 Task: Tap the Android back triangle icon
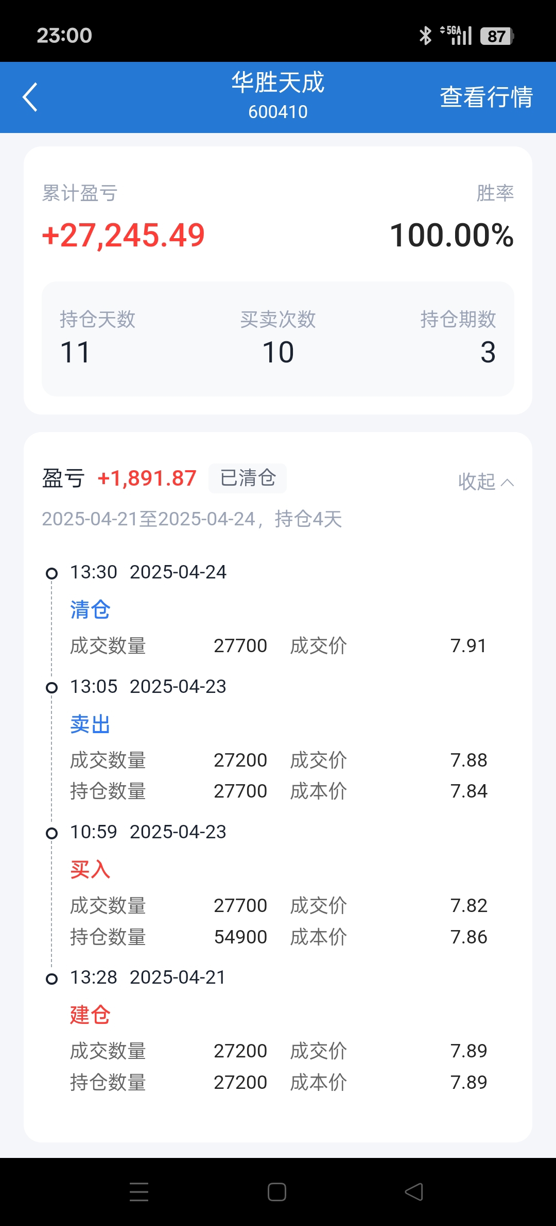[414, 1192]
